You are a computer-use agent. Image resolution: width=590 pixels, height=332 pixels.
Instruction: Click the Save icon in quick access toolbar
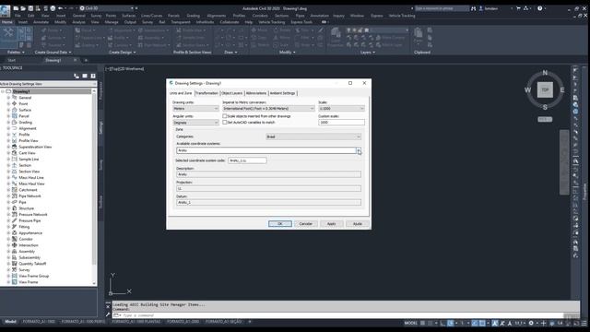pos(30,8)
